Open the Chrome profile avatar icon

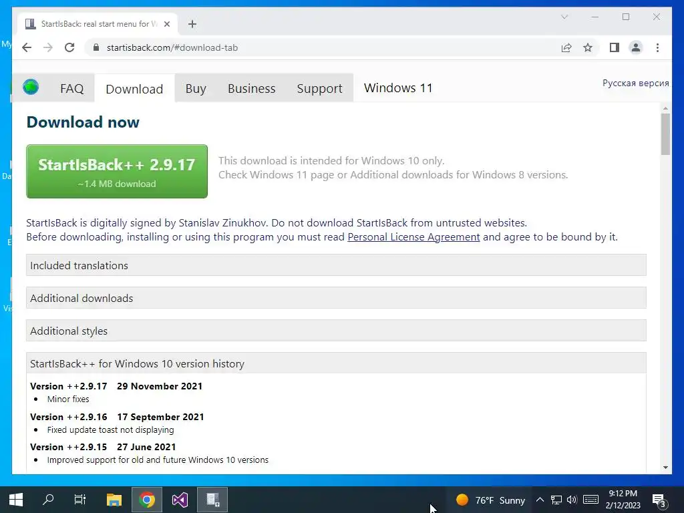click(636, 47)
